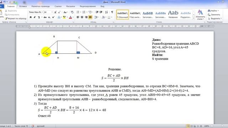Open Шрифт group dialog launcher
Image resolution: width=228 pixels, height=128 pixels.
click(73, 22)
